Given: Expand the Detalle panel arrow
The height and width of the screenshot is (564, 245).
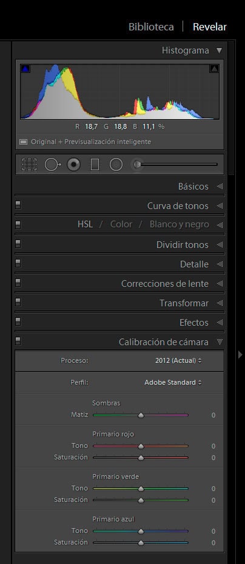Looking at the screenshot, I should [220, 264].
